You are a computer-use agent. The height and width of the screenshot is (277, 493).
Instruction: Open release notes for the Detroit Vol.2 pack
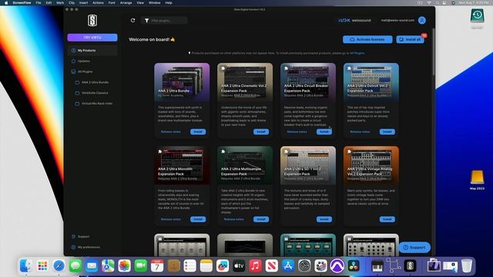coord(360,132)
